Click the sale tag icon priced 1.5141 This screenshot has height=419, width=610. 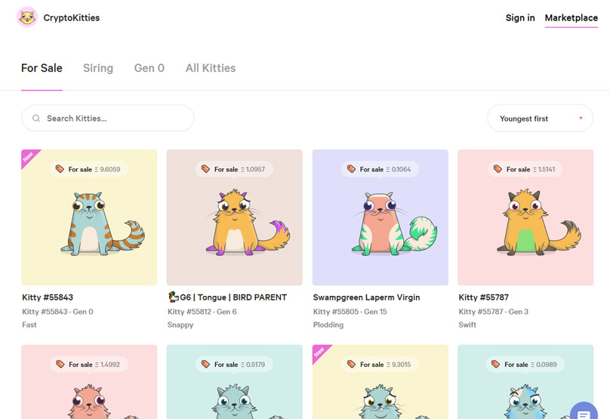coord(498,169)
